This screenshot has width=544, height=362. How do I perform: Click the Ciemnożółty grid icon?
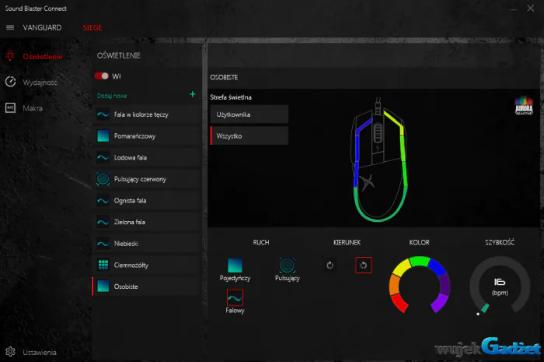click(x=103, y=265)
